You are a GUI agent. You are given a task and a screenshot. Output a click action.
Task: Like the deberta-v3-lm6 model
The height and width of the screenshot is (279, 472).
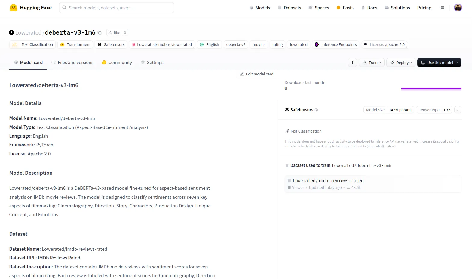tap(114, 32)
